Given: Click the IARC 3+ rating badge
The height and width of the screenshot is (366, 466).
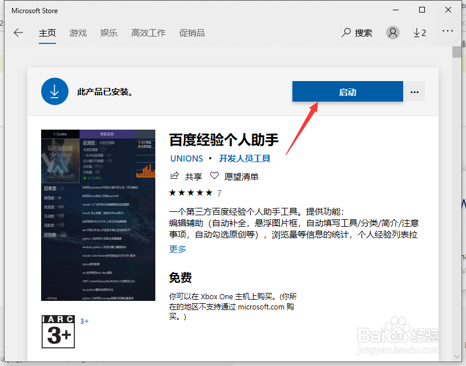Looking at the screenshot, I should coord(58,332).
